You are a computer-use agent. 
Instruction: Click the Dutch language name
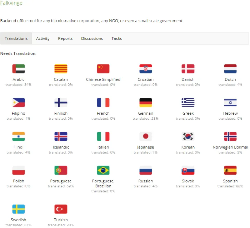tap(230, 79)
